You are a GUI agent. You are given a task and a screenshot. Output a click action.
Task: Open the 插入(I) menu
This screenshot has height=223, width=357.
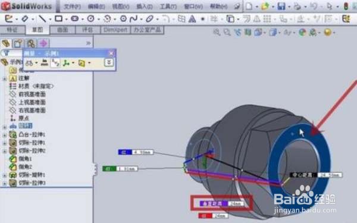coord(145,7)
